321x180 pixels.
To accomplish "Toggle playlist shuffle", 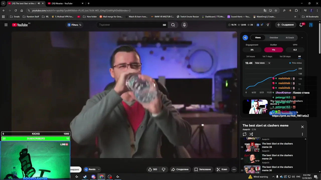I will click(x=251, y=134).
